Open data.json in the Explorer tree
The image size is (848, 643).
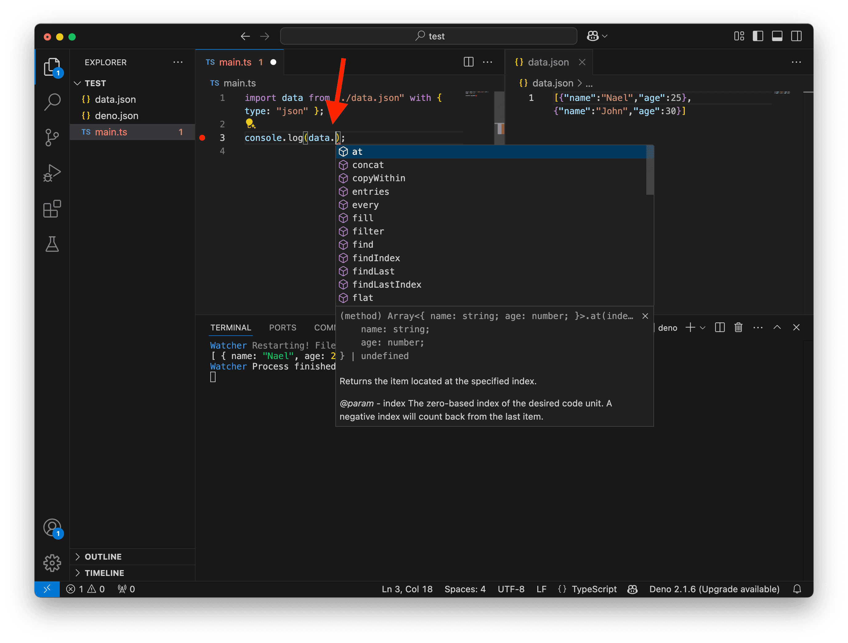[132, 100]
